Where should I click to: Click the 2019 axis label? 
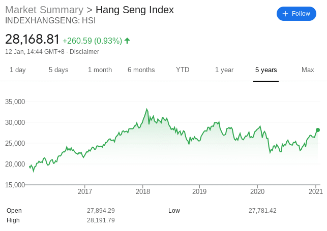click(x=199, y=191)
